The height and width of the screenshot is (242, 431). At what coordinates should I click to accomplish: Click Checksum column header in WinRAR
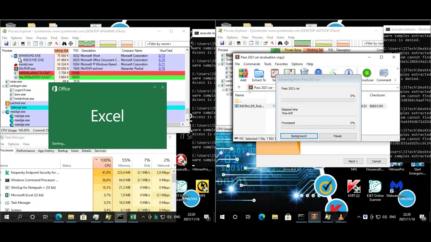377,95
